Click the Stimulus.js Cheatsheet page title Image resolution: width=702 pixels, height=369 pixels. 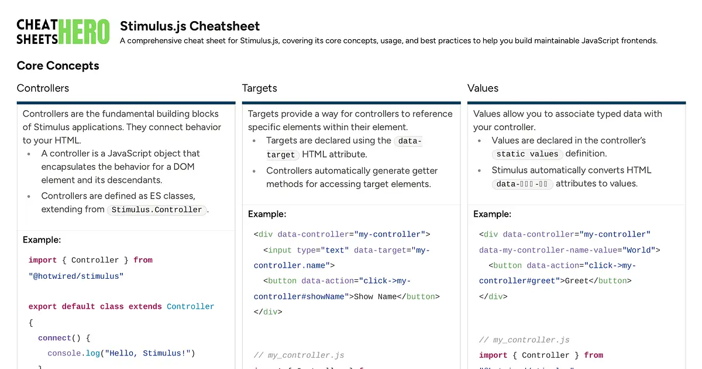[190, 26]
